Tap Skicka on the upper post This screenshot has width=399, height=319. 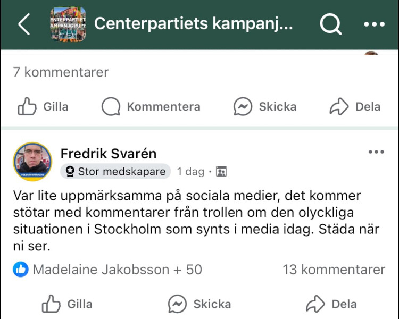point(265,106)
